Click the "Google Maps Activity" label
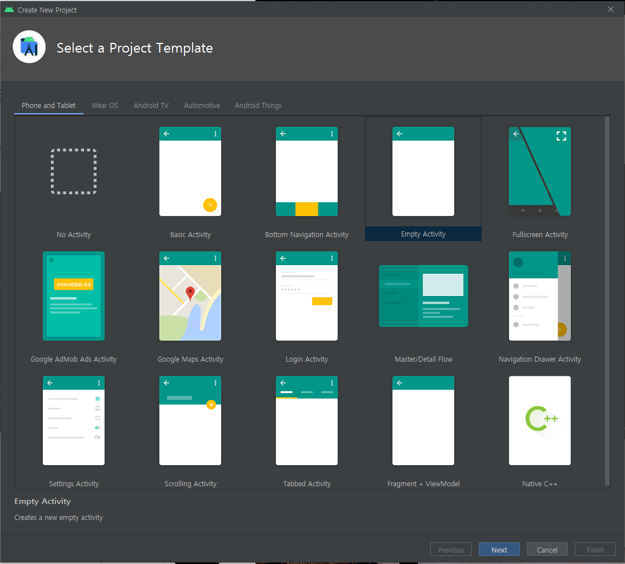The width and height of the screenshot is (625, 564). click(x=190, y=359)
